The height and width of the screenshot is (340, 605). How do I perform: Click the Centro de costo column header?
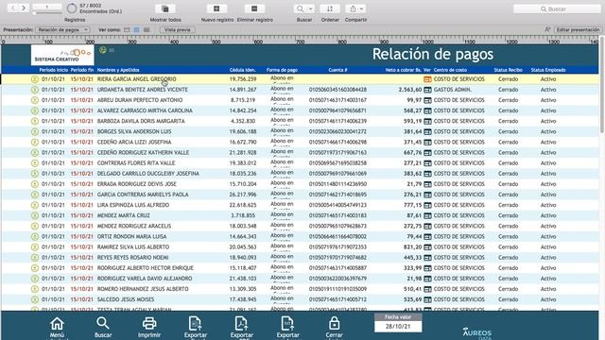tap(450, 70)
